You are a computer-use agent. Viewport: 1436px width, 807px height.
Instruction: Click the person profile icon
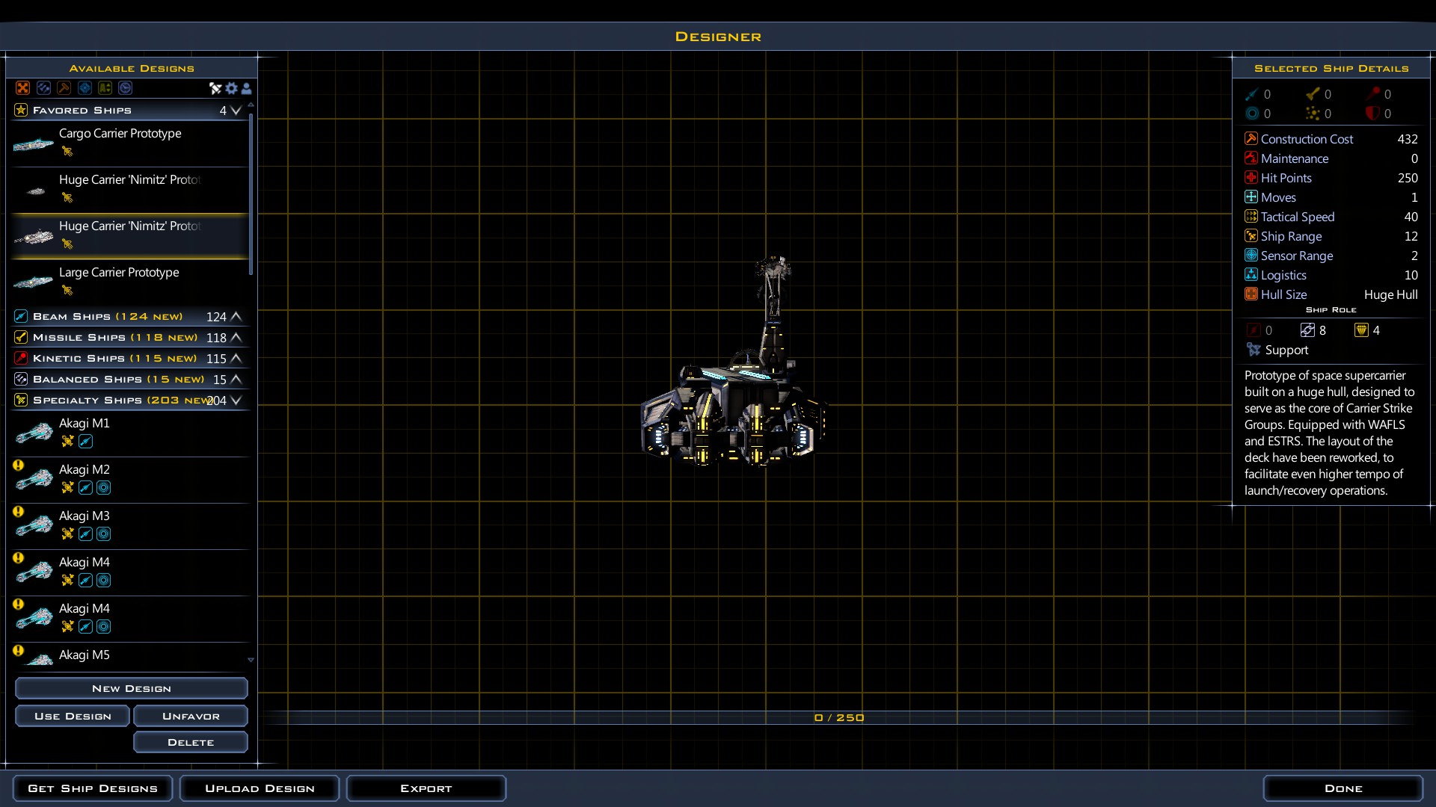click(x=246, y=89)
